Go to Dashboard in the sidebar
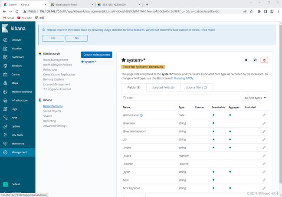 click(18, 57)
